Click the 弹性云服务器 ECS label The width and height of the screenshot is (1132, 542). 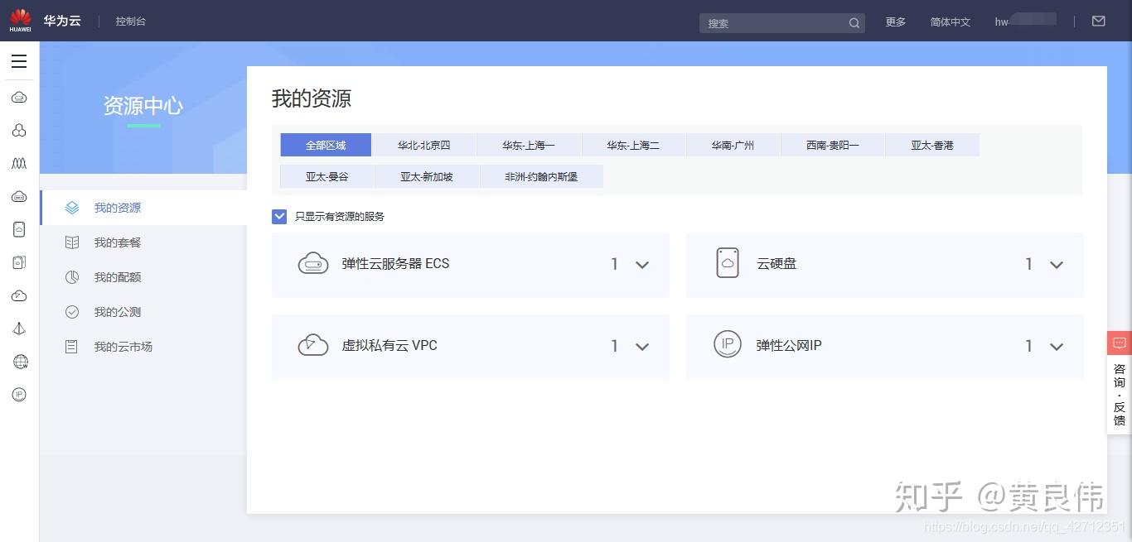point(395,264)
